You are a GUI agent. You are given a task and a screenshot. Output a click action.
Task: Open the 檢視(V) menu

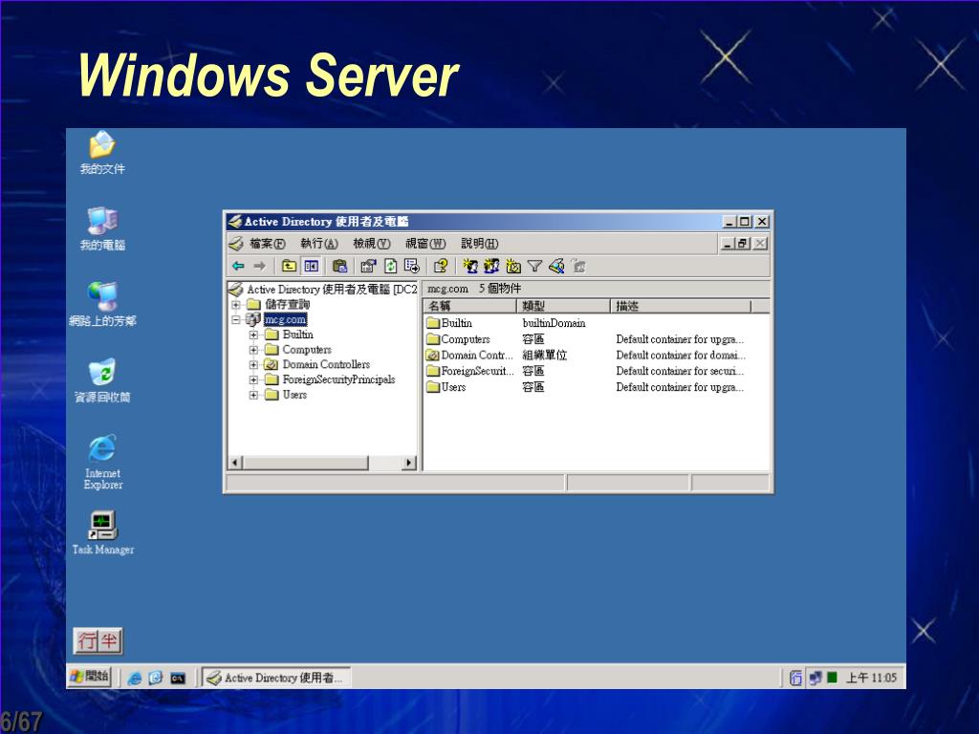coord(372,244)
